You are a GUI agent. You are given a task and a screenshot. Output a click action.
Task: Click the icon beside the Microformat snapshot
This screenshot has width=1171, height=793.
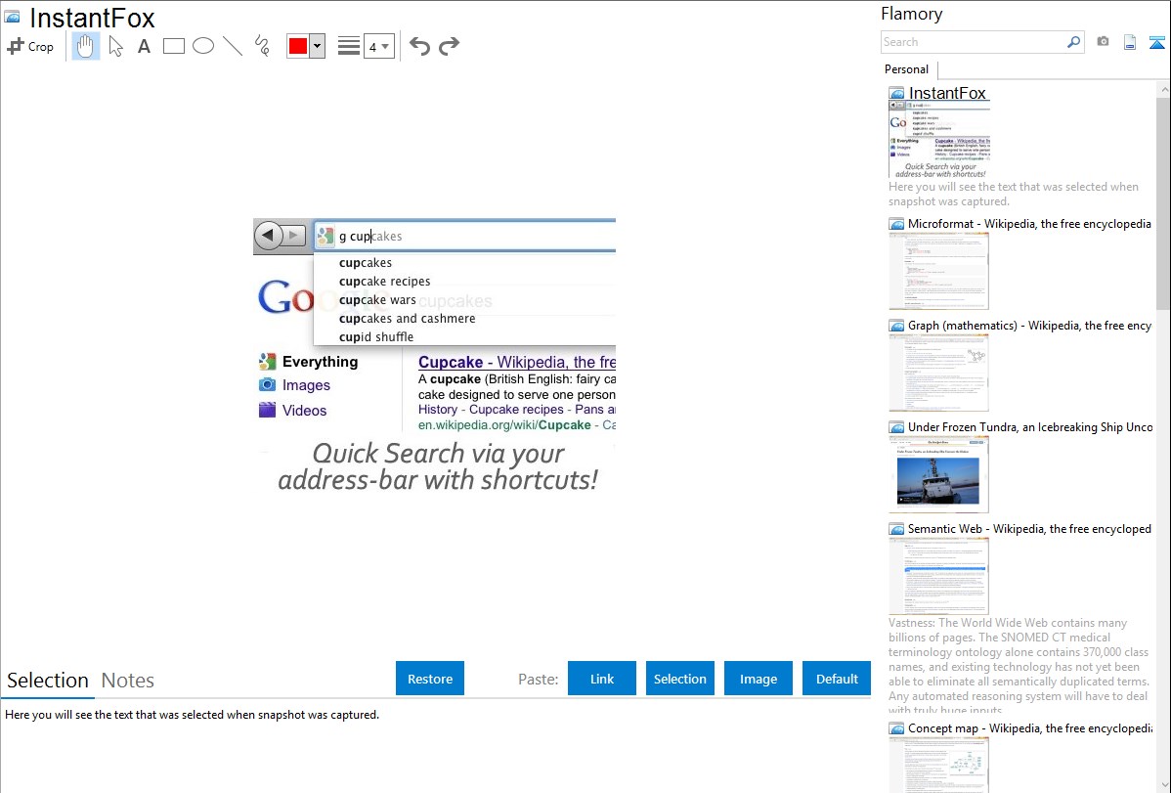click(896, 224)
